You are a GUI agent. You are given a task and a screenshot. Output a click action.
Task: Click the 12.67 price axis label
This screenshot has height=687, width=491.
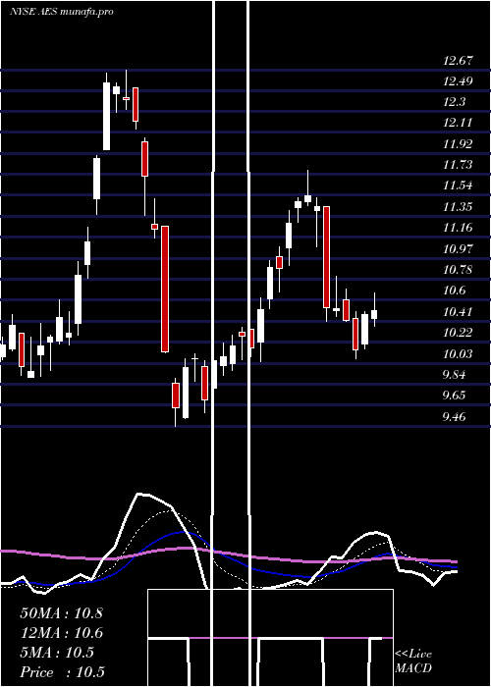(458, 61)
